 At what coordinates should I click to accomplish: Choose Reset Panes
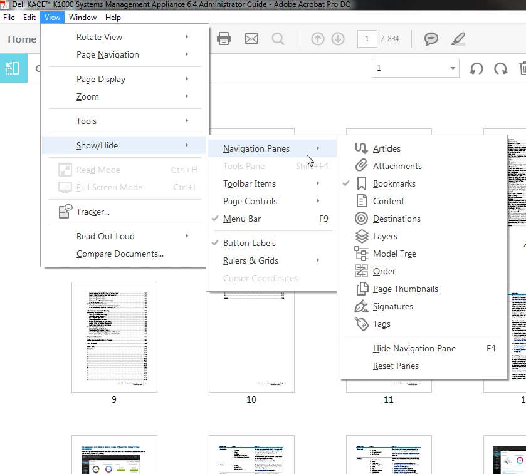(422, 366)
